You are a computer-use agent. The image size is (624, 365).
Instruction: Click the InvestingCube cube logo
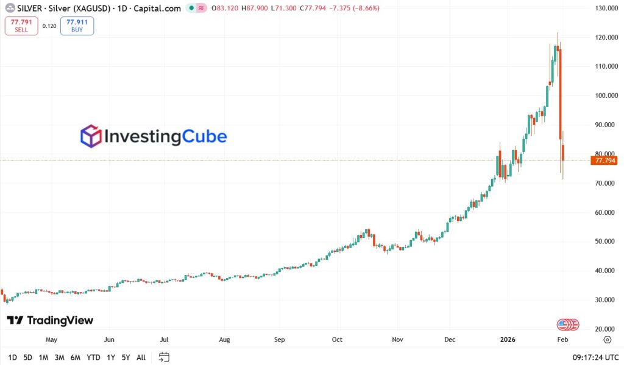[x=91, y=136]
